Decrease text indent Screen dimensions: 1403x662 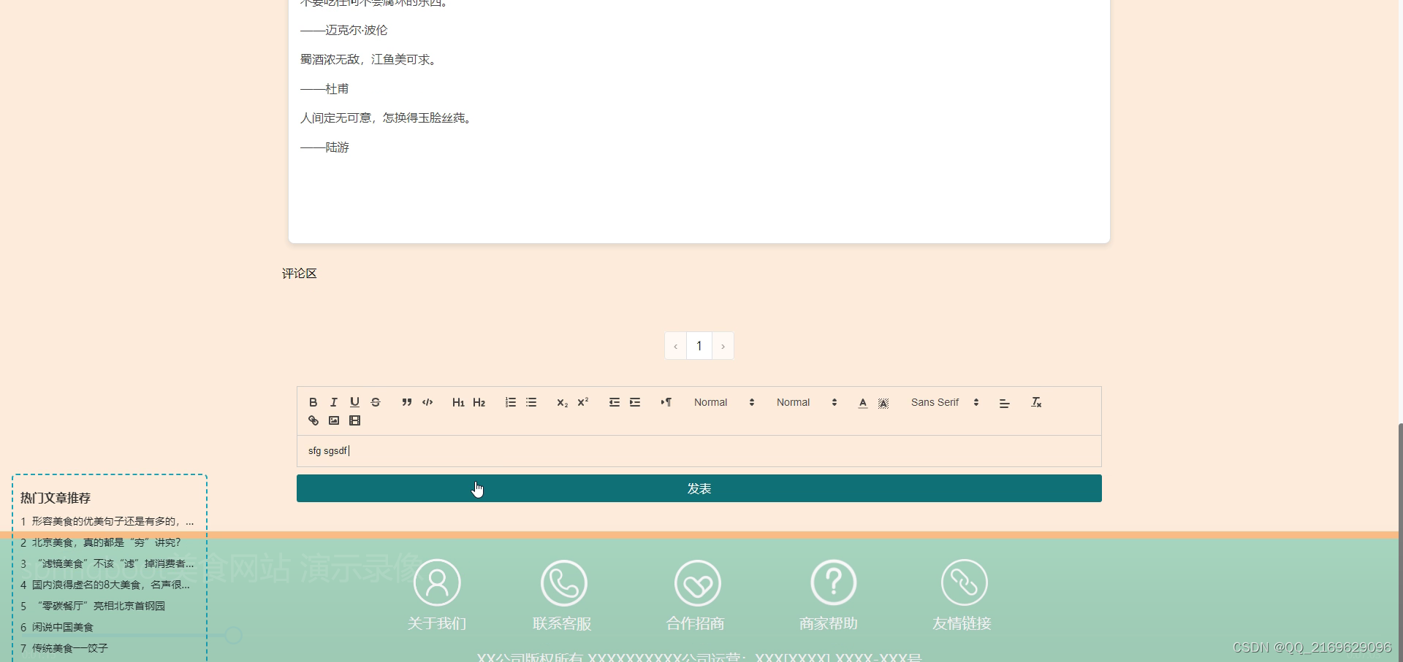click(x=615, y=402)
